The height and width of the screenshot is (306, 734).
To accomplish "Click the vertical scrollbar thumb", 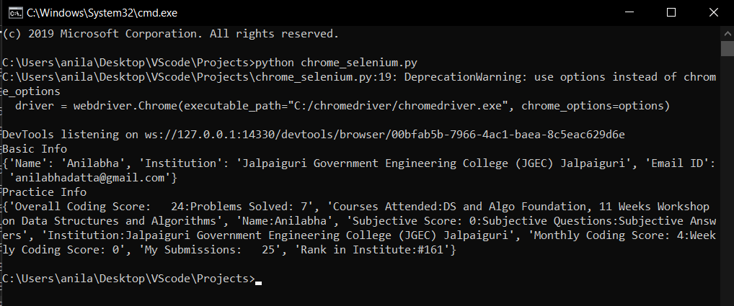I will pyautogui.click(x=728, y=48).
